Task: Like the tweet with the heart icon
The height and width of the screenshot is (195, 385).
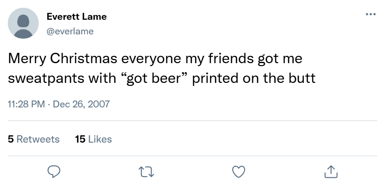Action: coord(239,172)
